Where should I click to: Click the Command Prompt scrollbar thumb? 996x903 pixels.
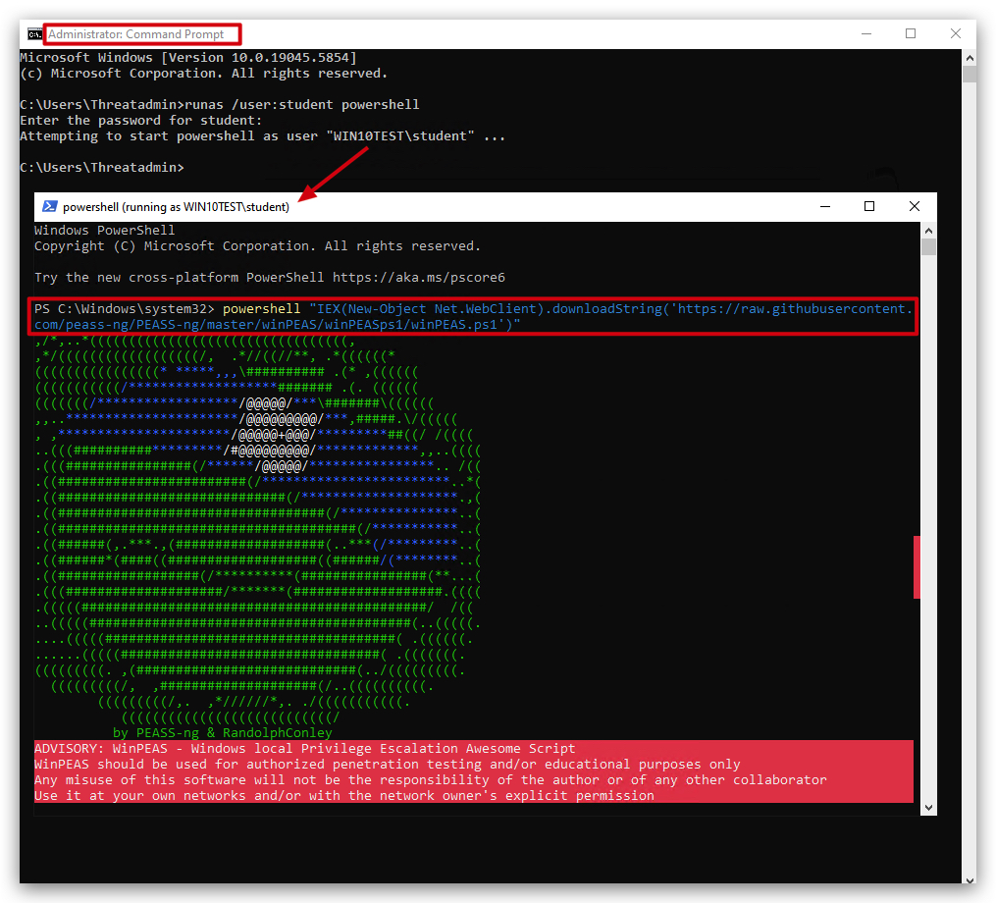[x=970, y=75]
